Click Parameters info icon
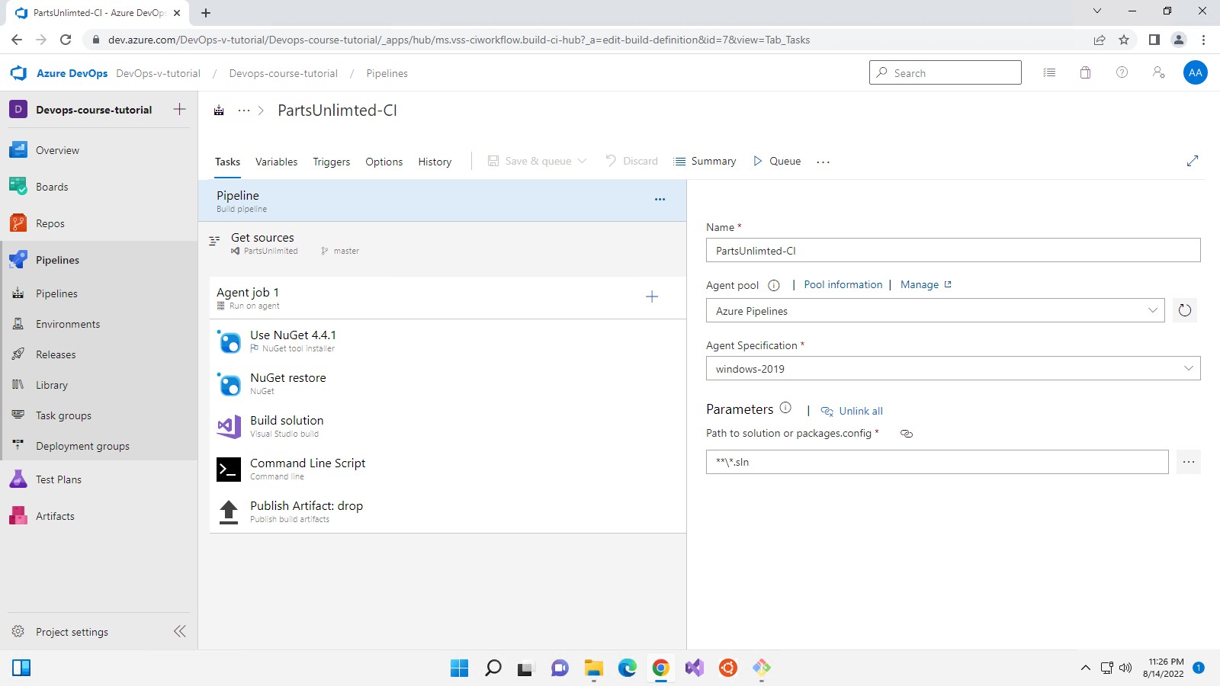Screen dimensions: 1220x686 point(785,408)
